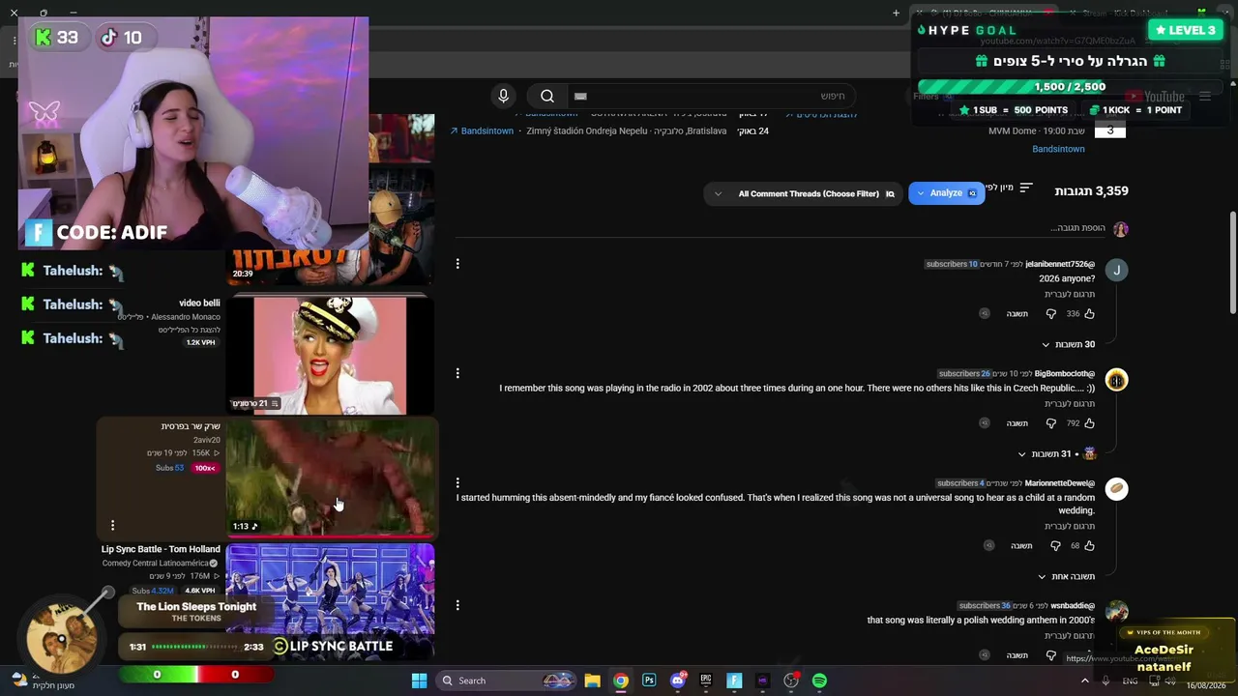Viewport: 1238px width, 696px height.
Task: Translate the '2026 anyone?' comment to Hebrew
Action: tap(1069, 294)
